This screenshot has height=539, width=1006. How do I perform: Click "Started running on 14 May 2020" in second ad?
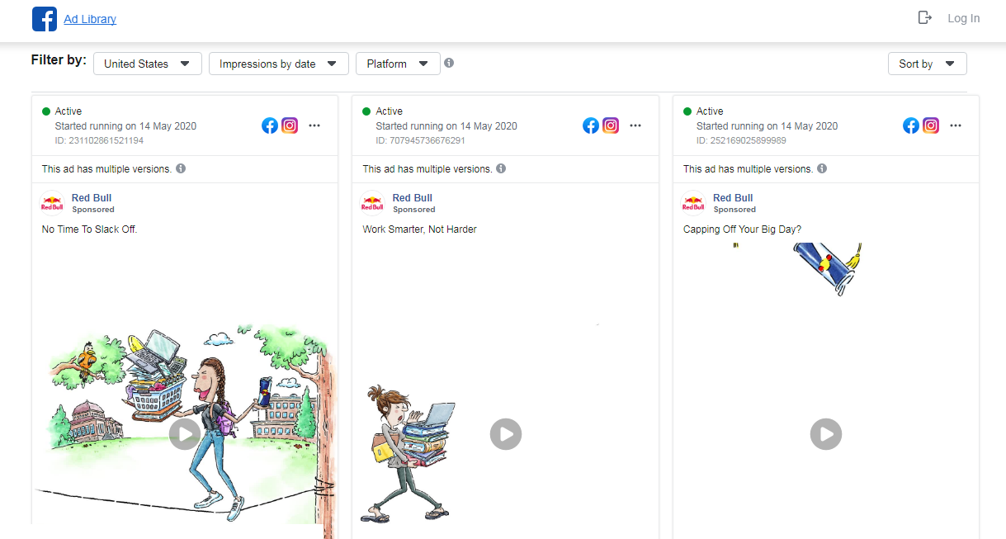[x=446, y=126]
